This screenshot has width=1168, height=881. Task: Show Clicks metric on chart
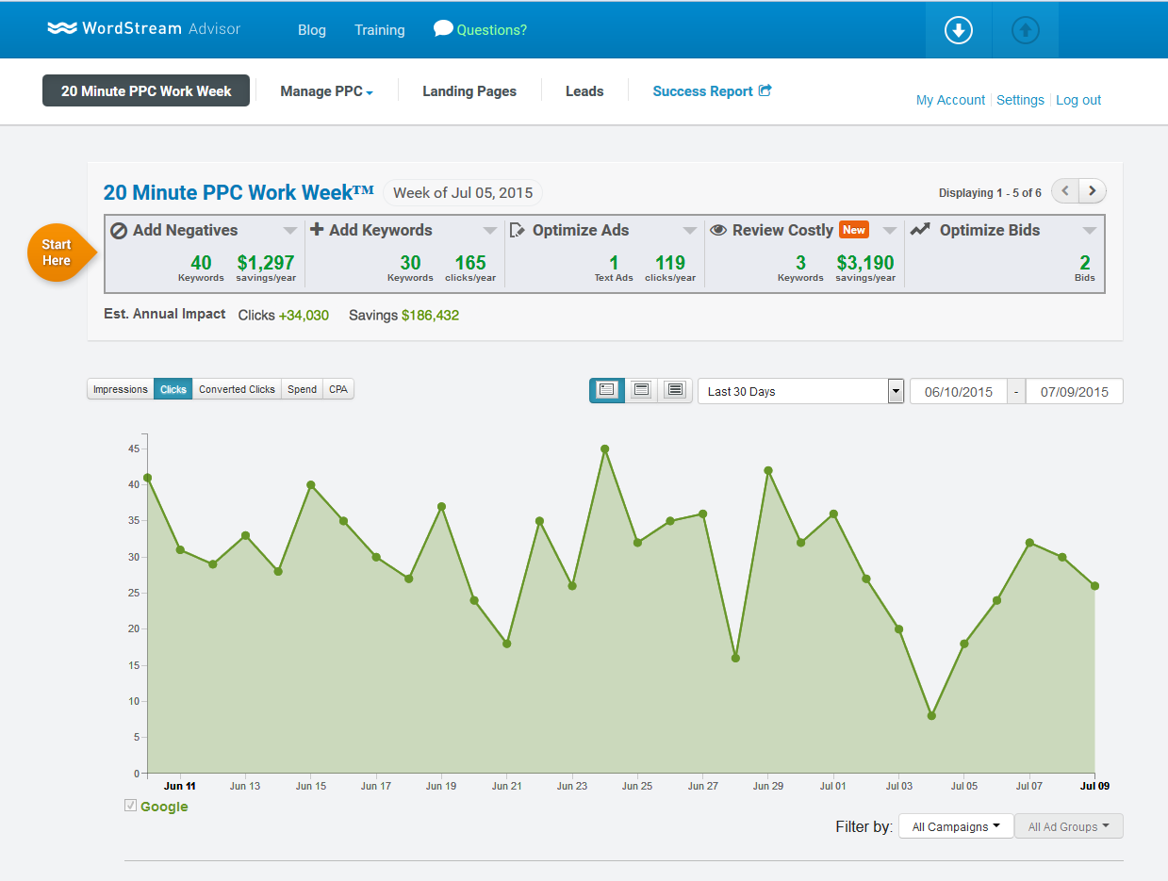(173, 389)
